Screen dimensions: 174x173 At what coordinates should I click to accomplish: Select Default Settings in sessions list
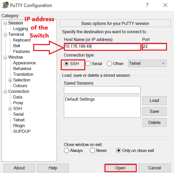(x=80, y=99)
